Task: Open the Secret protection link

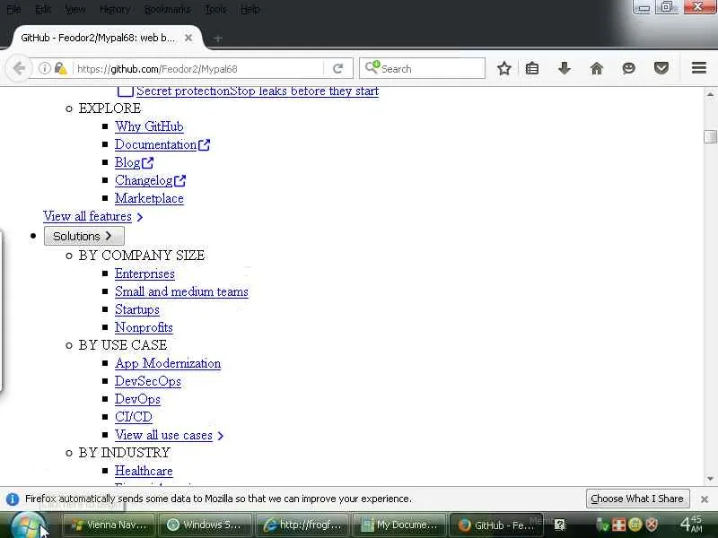Action: (258, 91)
